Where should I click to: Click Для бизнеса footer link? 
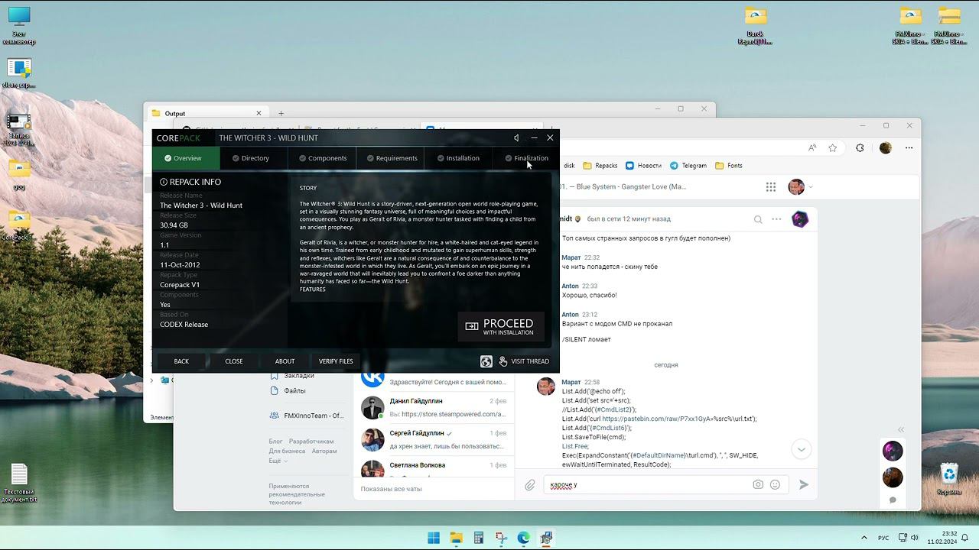click(287, 451)
